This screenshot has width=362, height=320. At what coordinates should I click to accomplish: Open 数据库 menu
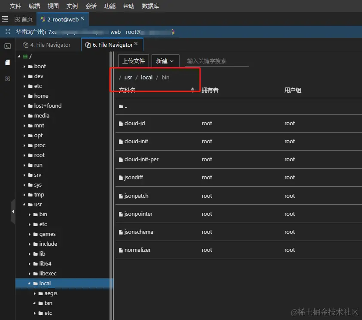pos(151,6)
